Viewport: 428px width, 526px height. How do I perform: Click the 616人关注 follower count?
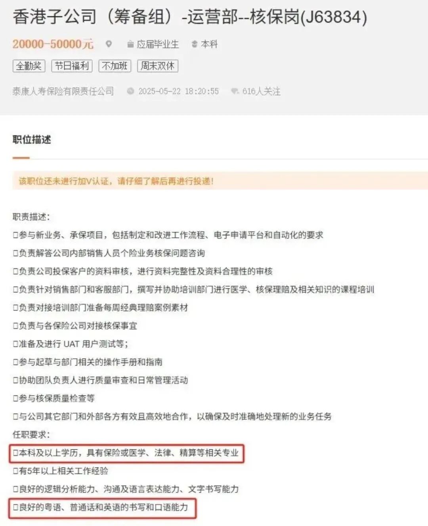click(x=261, y=91)
